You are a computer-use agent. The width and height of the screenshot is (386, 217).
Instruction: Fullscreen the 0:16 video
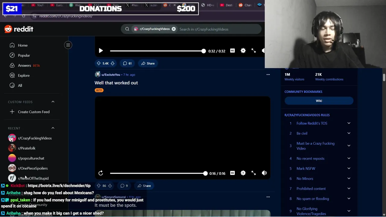254,173
